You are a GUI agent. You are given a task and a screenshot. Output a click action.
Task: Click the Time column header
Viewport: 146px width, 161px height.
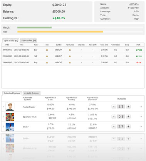pyautogui.click(x=22, y=45)
